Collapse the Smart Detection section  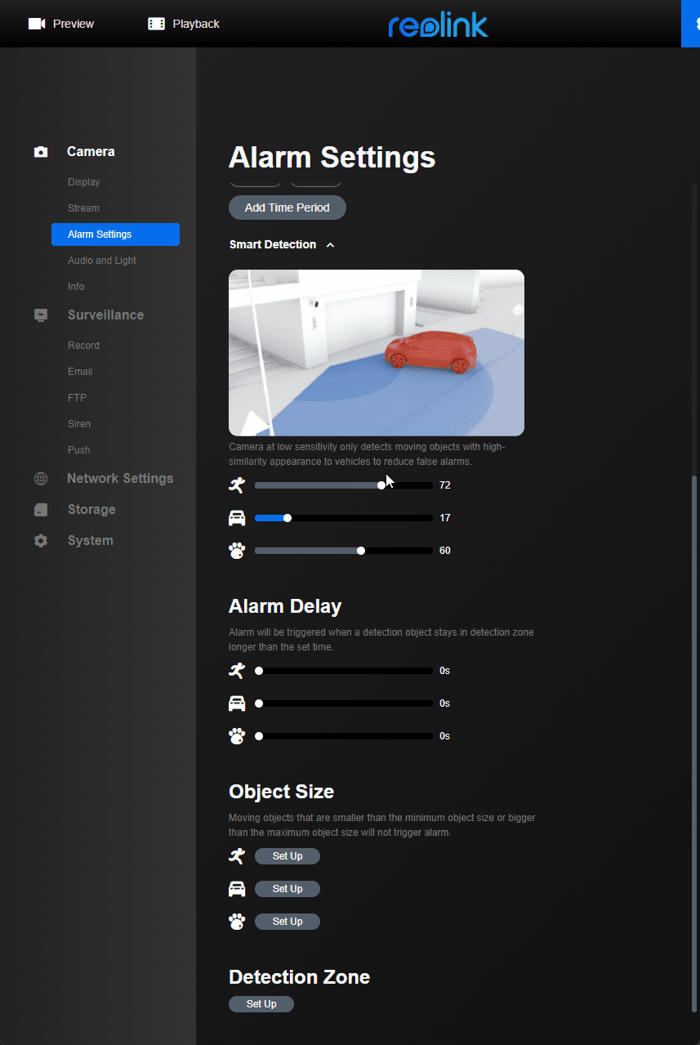pyautogui.click(x=330, y=245)
